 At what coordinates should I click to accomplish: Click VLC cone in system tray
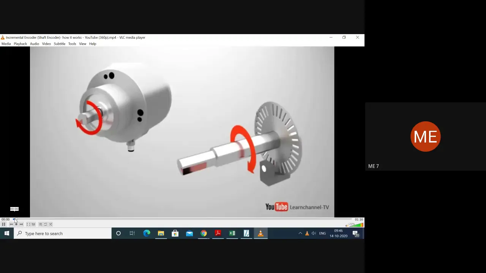[x=307, y=234]
